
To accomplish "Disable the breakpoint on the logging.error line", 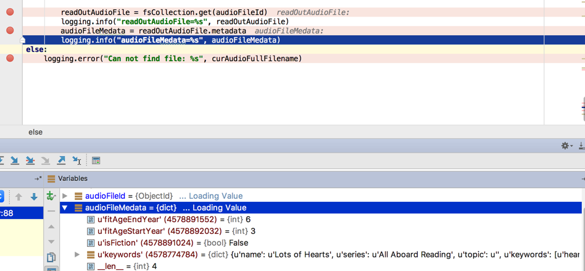I will pyautogui.click(x=10, y=58).
